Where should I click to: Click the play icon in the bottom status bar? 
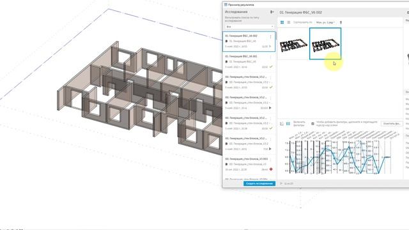click(281, 183)
